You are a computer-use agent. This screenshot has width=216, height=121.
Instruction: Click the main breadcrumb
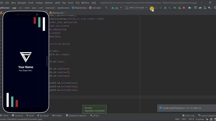point(27,8)
